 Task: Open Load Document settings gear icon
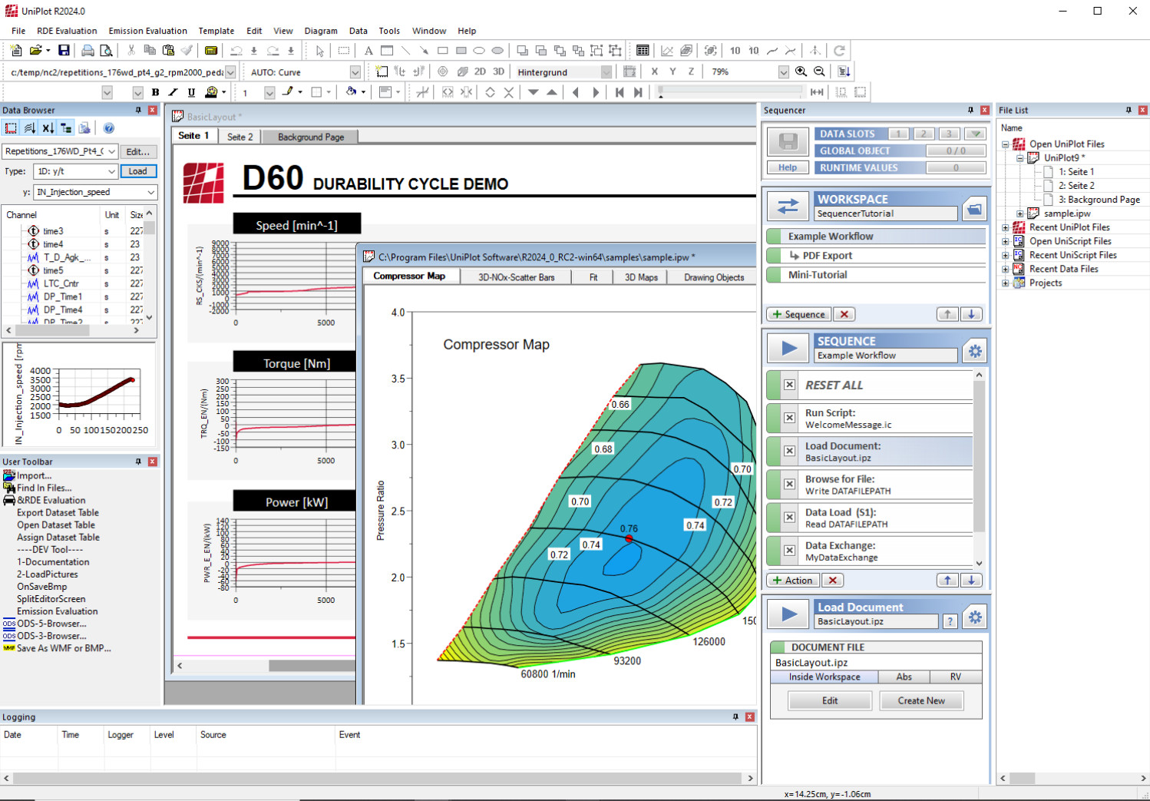[x=975, y=617]
